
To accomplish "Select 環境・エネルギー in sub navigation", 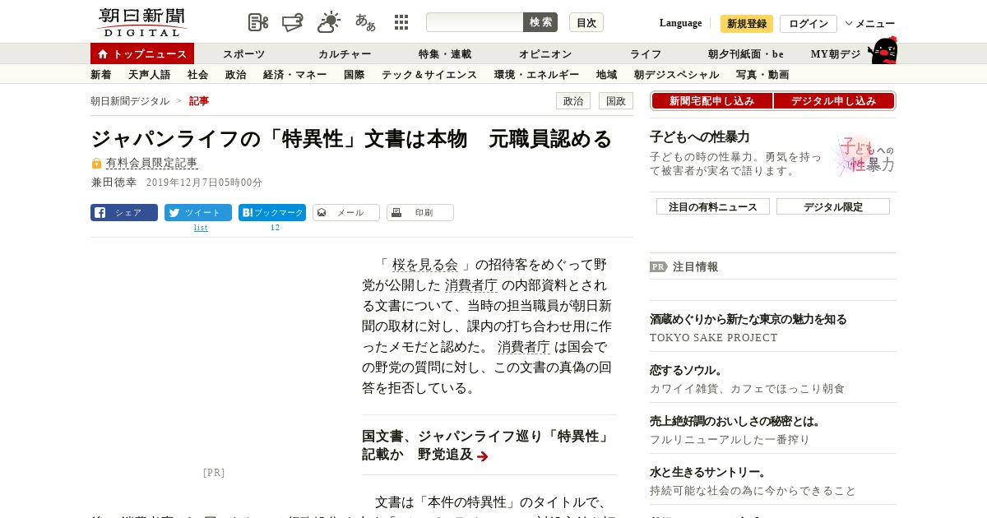I will click(537, 75).
